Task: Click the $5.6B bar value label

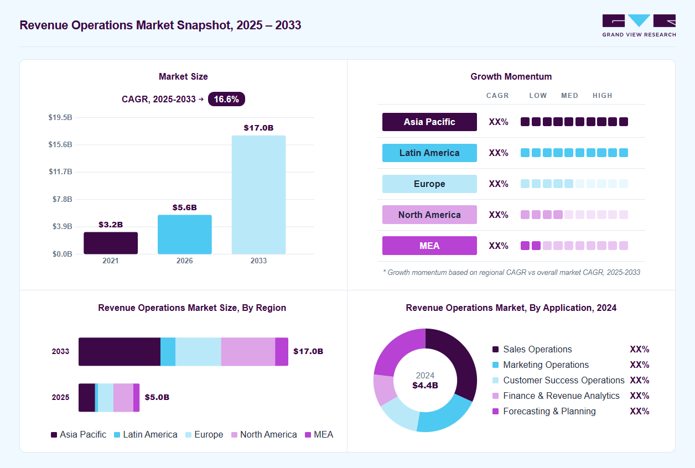Action: point(185,207)
